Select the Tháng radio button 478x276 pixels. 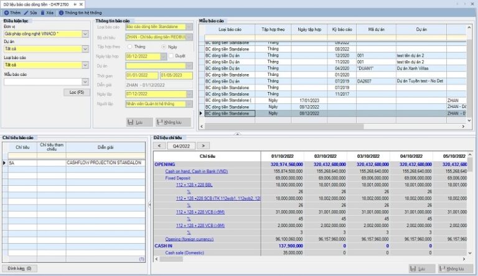tap(129, 47)
